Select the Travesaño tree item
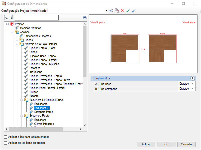201x150 pixels. click(36, 72)
